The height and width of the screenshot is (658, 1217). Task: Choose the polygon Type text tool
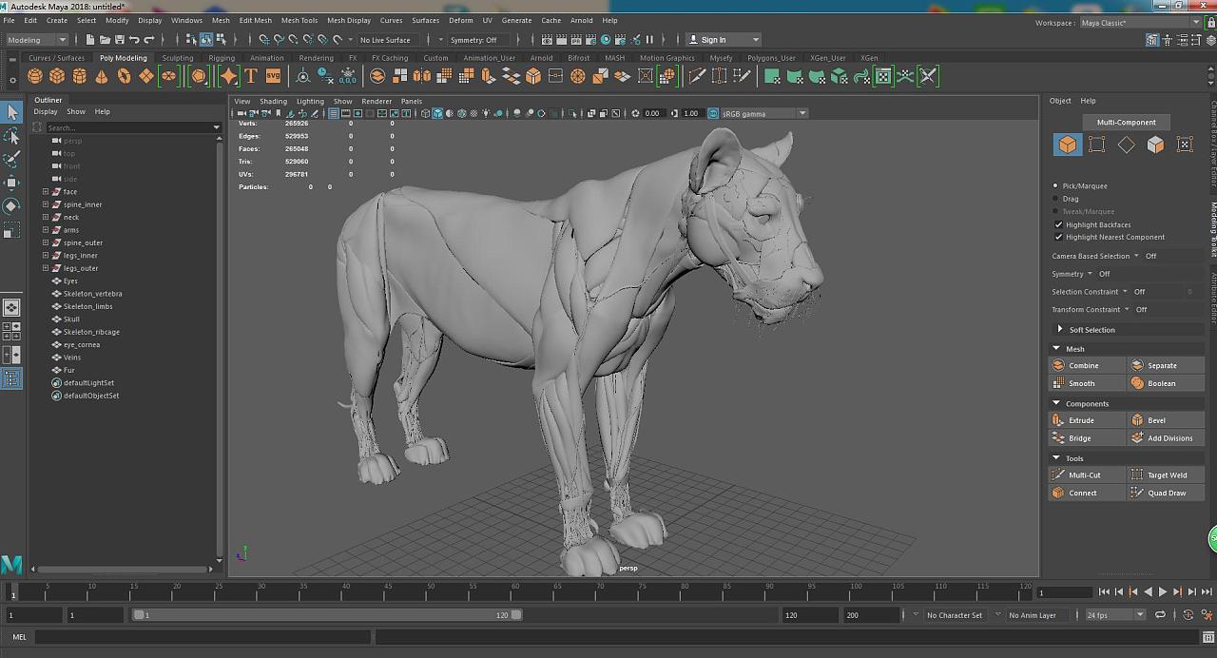coord(251,76)
